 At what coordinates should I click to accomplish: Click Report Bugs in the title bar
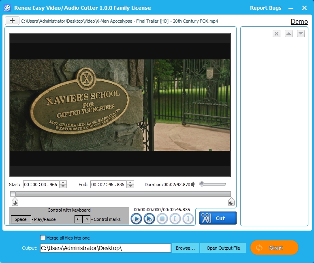click(x=265, y=8)
